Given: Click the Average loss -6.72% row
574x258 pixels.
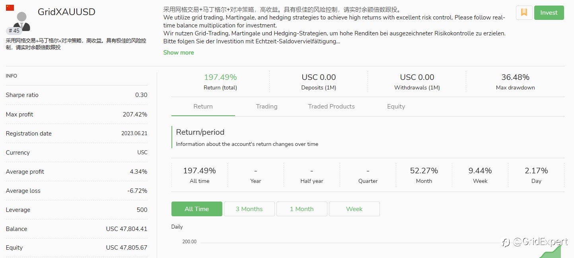Looking at the screenshot, I should click(x=76, y=191).
